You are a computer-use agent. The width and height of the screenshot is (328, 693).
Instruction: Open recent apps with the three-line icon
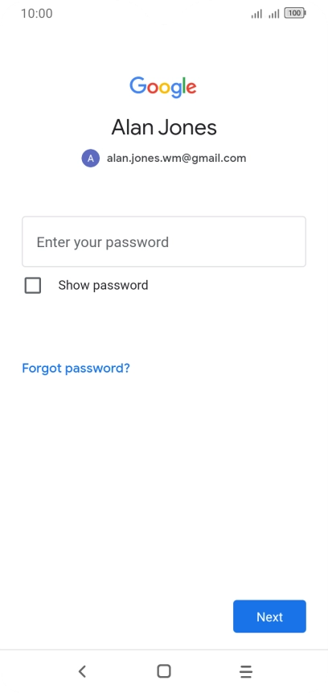[x=246, y=671]
